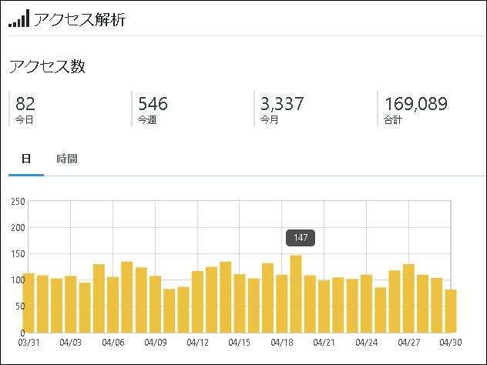Image resolution: width=487 pixels, height=365 pixels.
Task: Click the 147 tooltip above the chart
Action: click(301, 238)
